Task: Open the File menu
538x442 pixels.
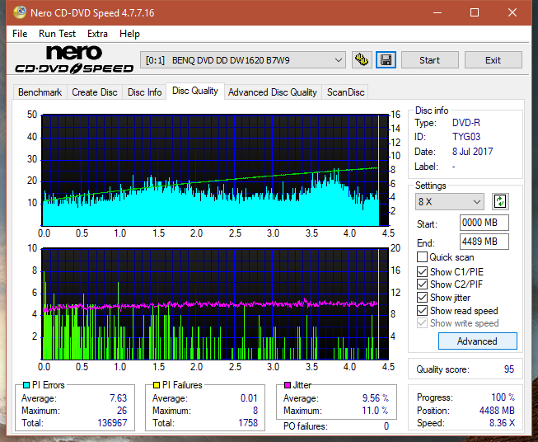Action: tap(20, 34)
